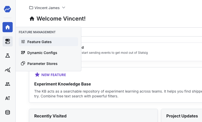Open the Users people icon

pyautogui.click(x=8, y=84)
